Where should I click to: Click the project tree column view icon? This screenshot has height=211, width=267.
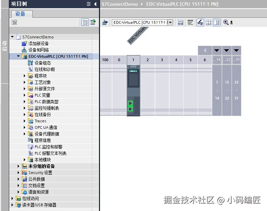[89, 4]
